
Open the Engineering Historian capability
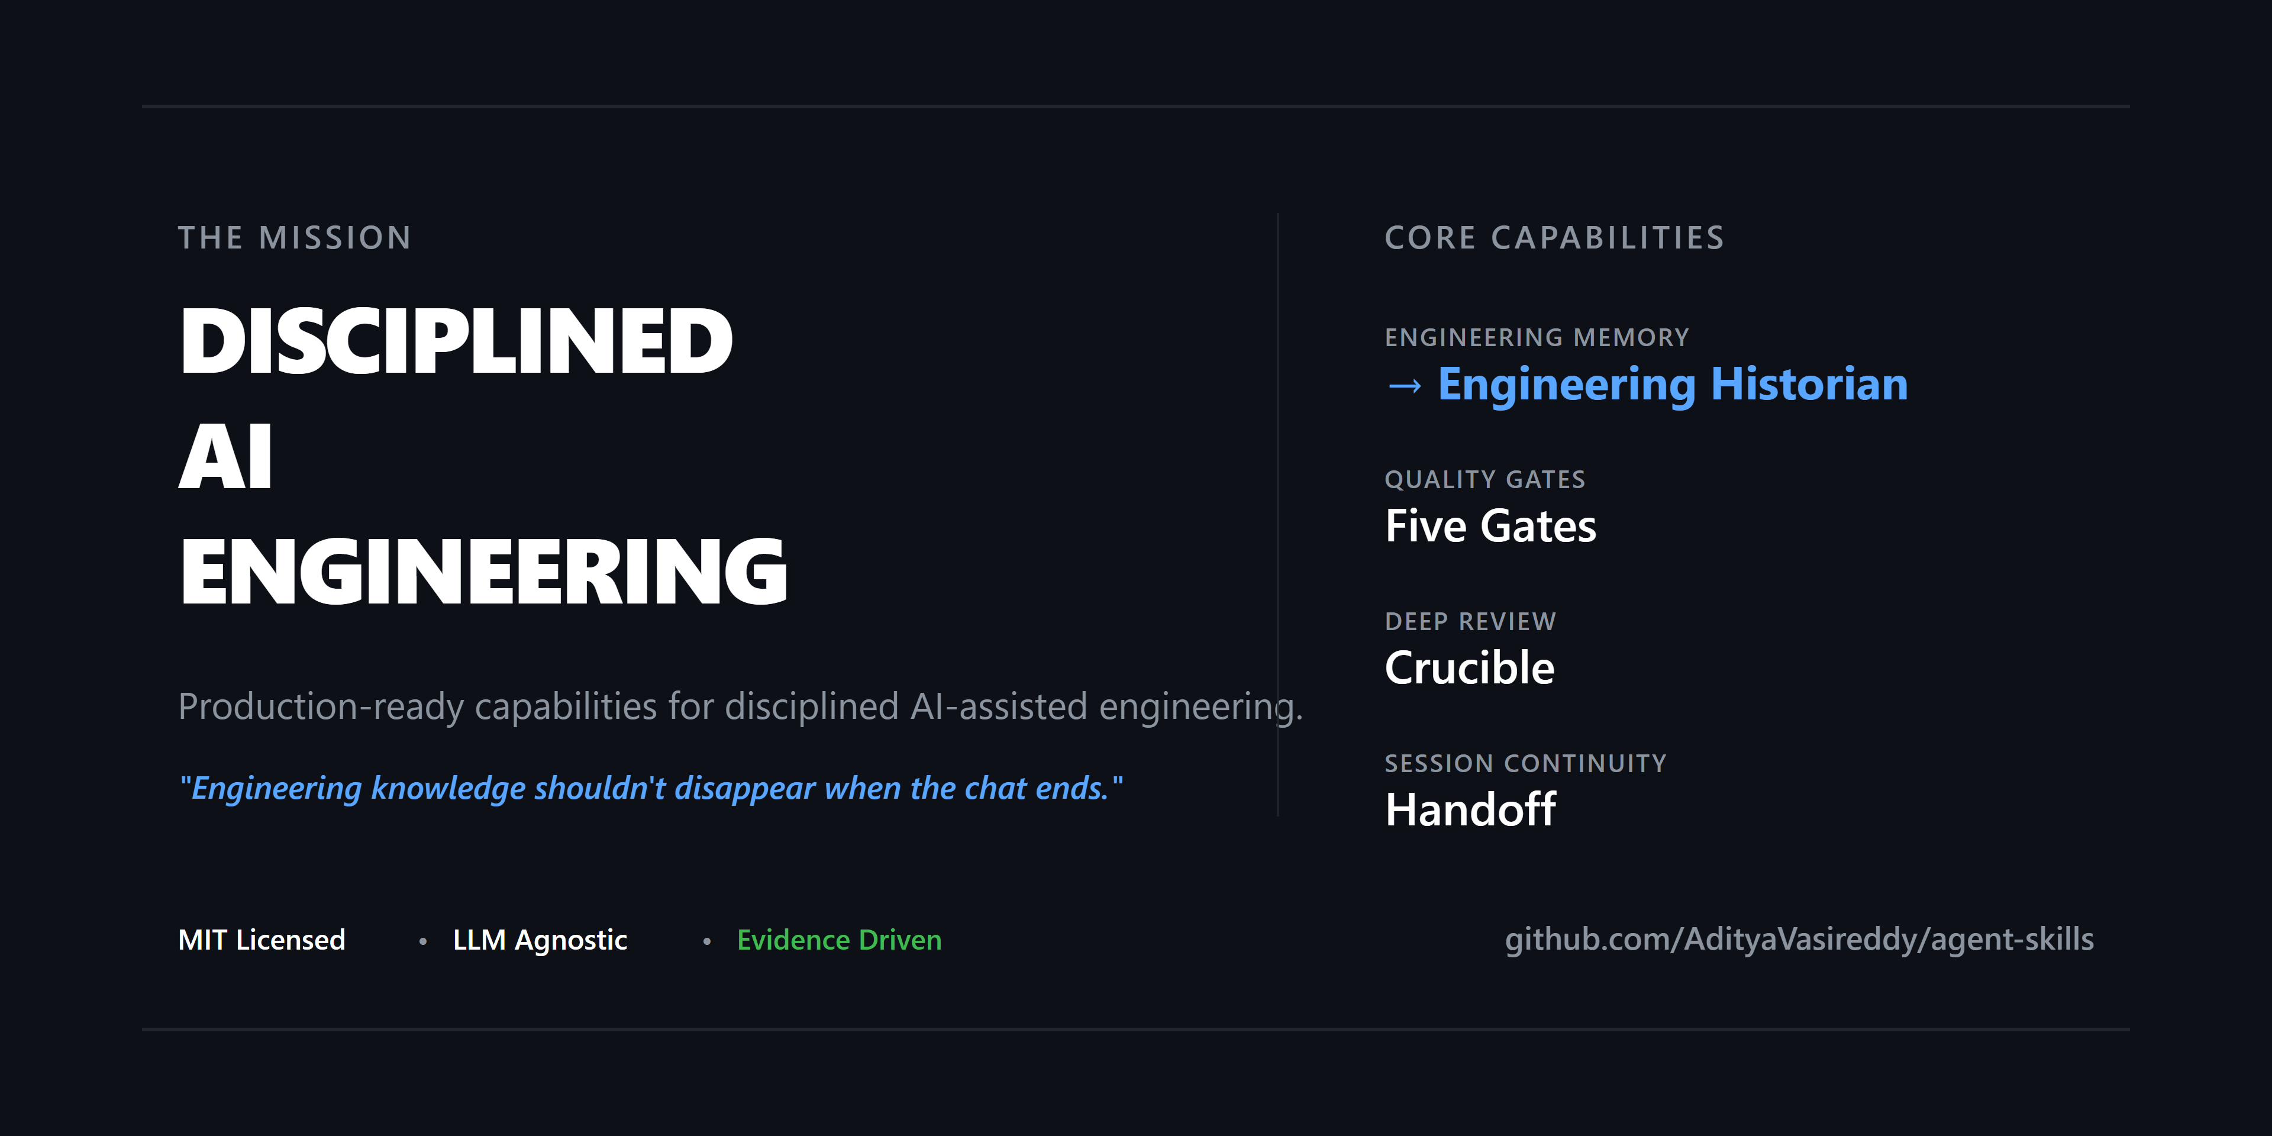click(1672, 385)
